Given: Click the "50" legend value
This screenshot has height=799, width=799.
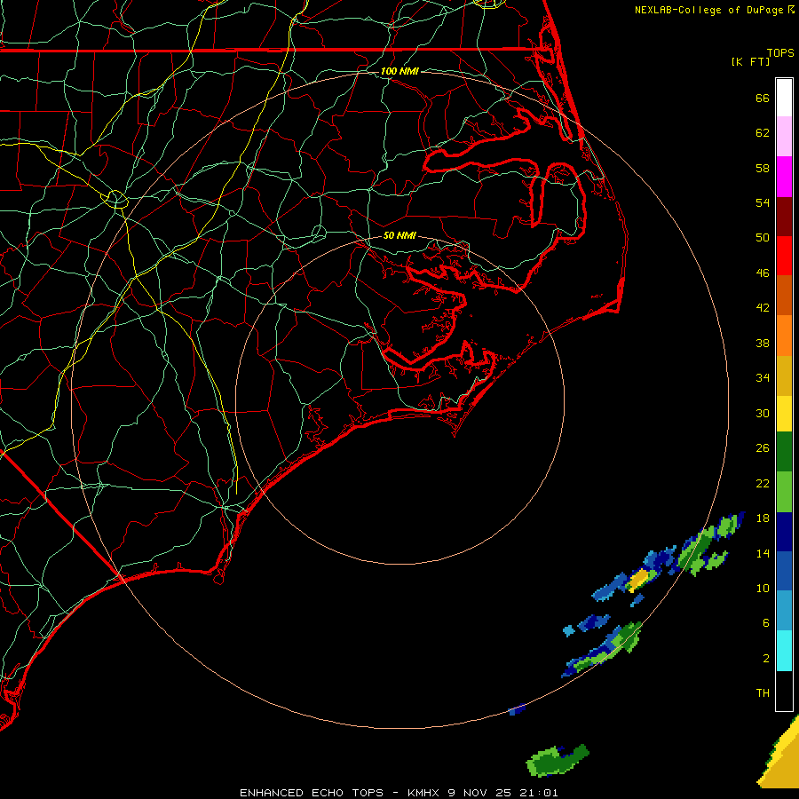Looking at the screenshot, I should click(x=763, y=237).
